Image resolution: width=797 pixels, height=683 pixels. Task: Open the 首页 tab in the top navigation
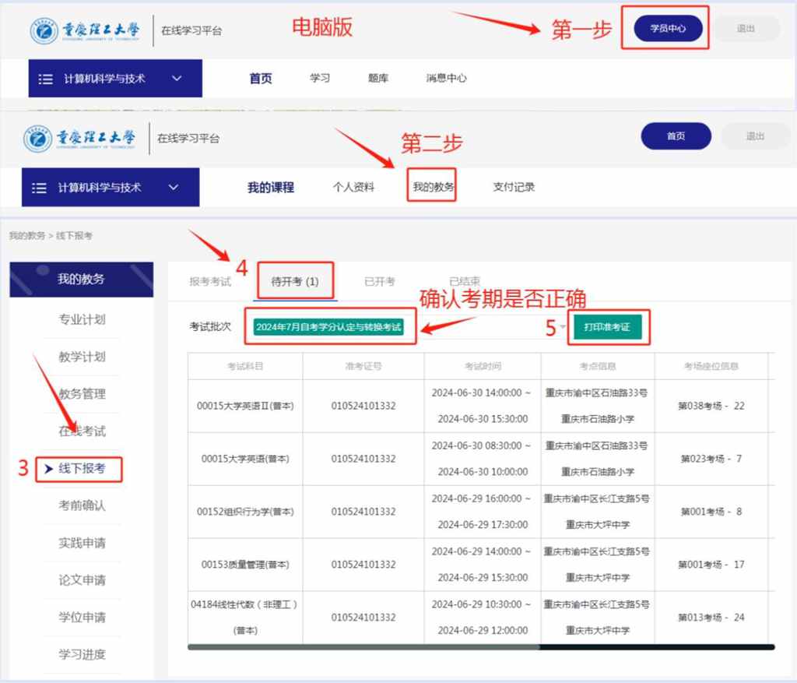coord(261,79)
